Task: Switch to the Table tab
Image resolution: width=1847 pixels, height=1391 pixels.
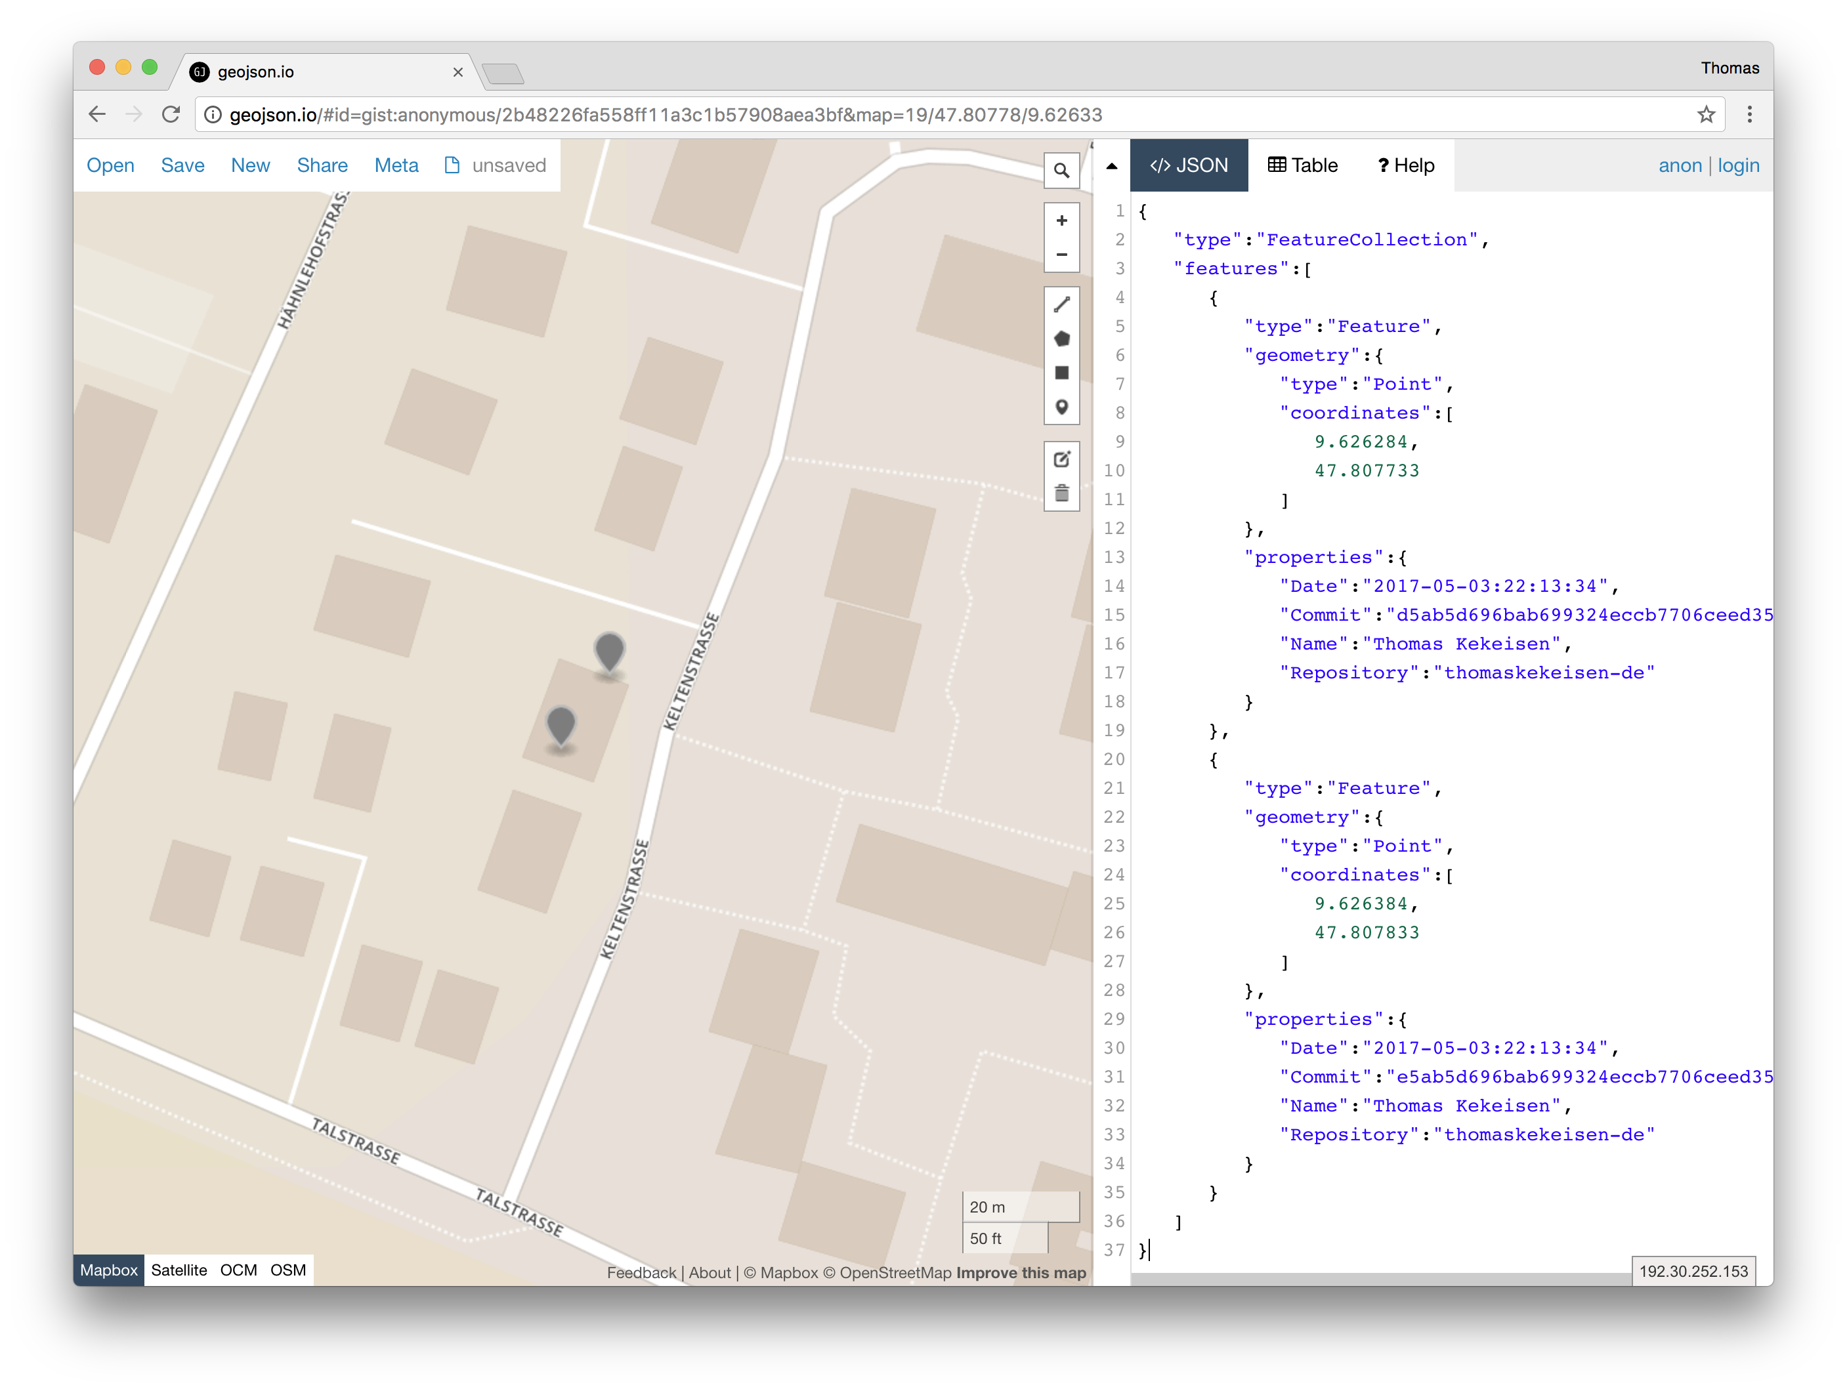Action: point(1303,165)
